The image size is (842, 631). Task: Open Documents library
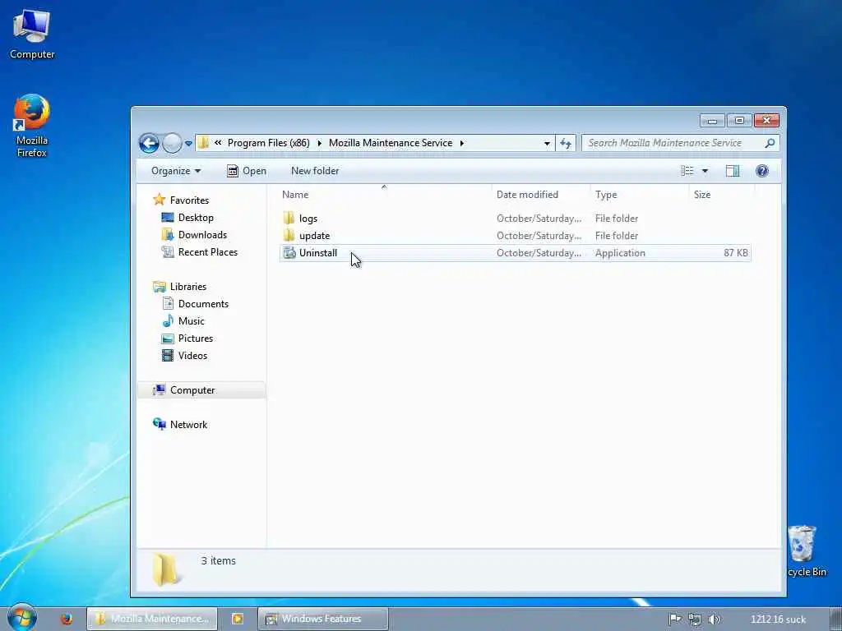(203, 304)
